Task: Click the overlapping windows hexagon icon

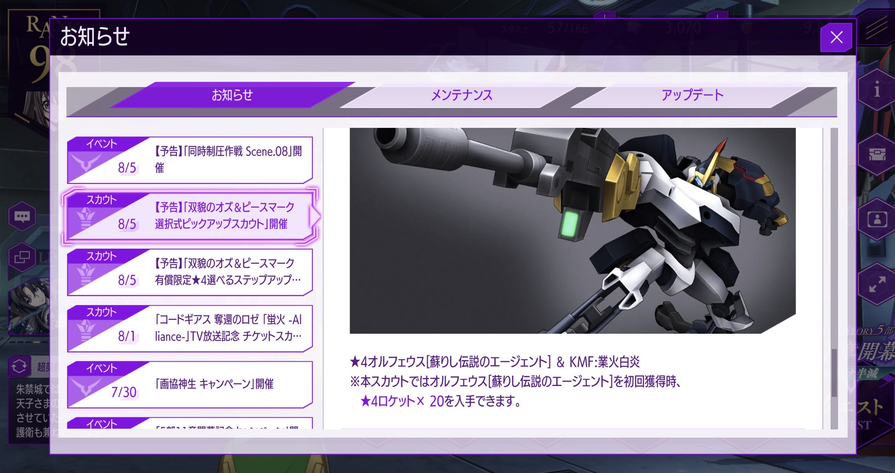Action: 22,257
